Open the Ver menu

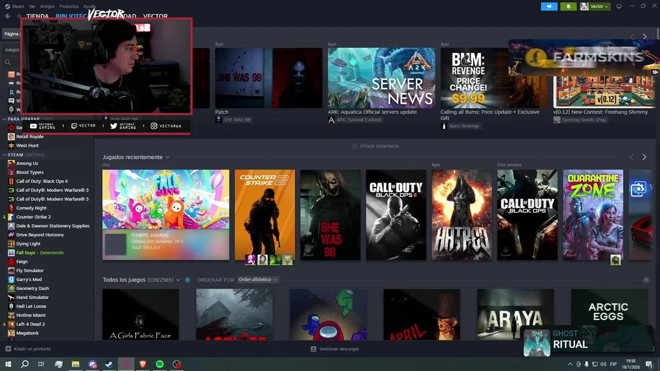click(x=32, y=6)
